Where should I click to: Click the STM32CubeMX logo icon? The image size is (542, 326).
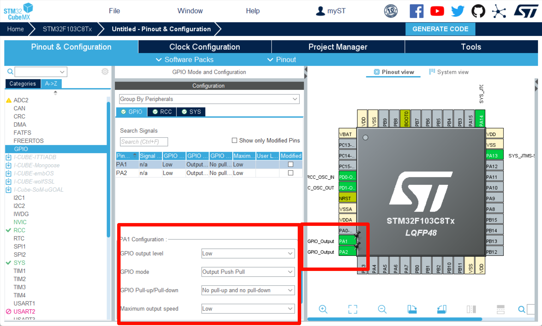pyautogui.click(x=18, y=11)
